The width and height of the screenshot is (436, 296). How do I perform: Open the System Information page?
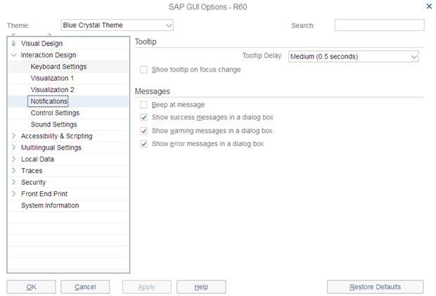click(50, 205)
